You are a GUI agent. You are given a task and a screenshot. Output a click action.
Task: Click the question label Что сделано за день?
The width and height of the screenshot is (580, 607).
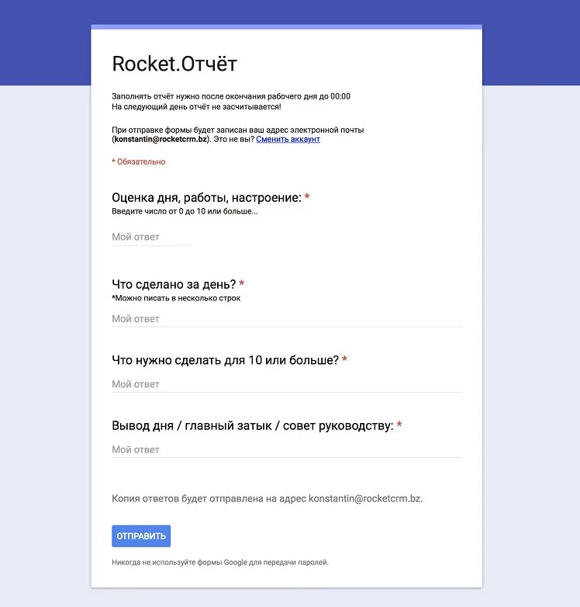(x=174, y=285)
